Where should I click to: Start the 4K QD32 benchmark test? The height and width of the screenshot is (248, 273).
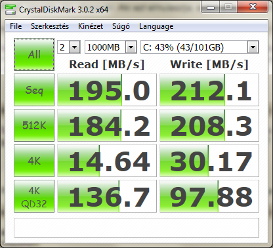coord(34,196)
